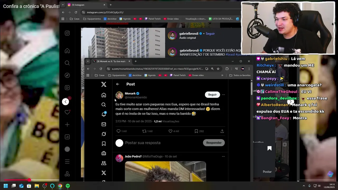338x190 pixels.
Task: Click the Responder button
Action: tap(214, 143)
